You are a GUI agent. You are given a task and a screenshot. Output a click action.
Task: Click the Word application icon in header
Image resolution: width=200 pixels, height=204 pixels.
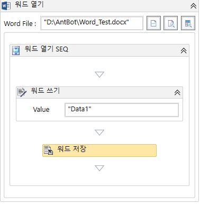[x=6, y=6]
